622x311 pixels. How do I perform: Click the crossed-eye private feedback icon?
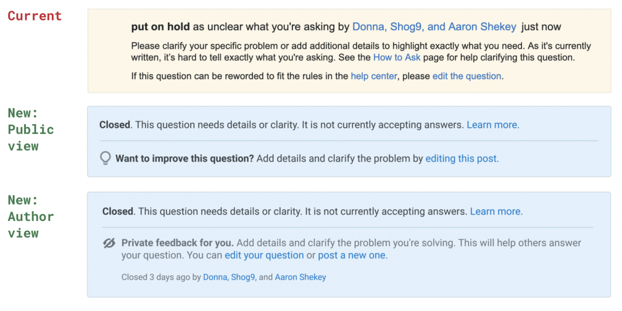point(109,243)
